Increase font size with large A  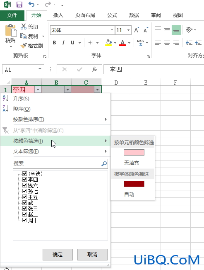point(137,30)
